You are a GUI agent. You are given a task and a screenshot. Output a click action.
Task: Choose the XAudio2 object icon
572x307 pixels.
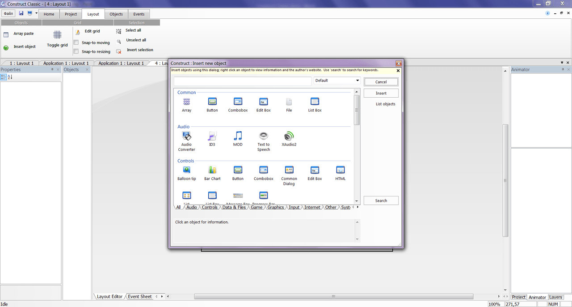coord(289,136)
